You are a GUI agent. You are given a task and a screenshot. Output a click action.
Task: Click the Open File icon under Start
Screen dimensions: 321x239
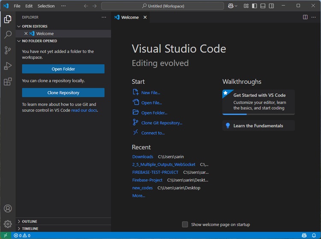[136, 102]
